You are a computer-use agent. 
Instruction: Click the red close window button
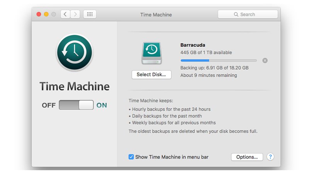click(x=39, y=14)
